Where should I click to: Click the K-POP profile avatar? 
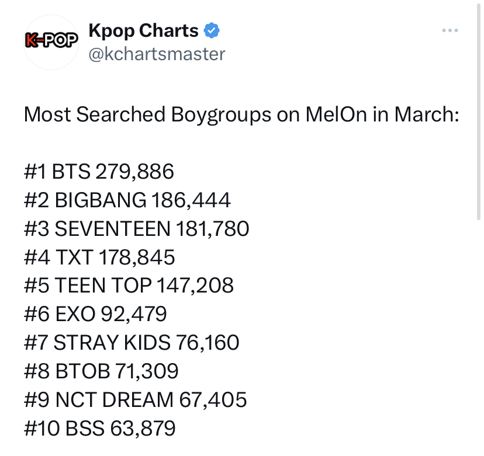(51, 42)
